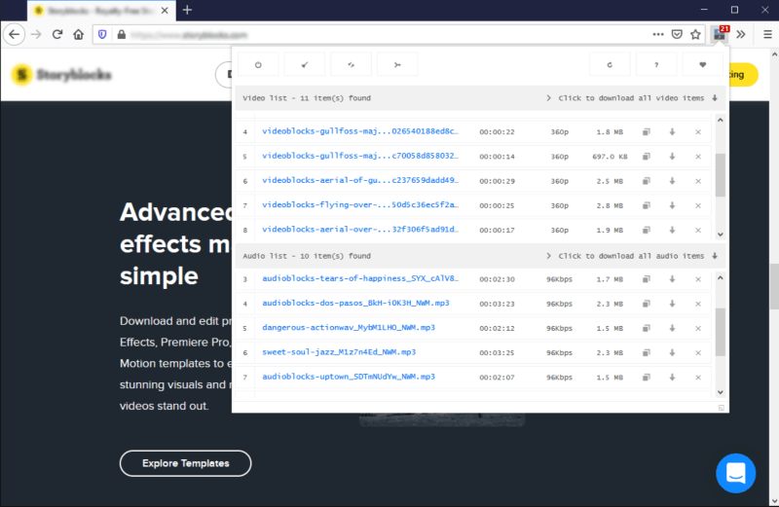Open Firefox hamburger menu
The height and width of the screenshot is (507, 779).
click(x=767, y=34)
